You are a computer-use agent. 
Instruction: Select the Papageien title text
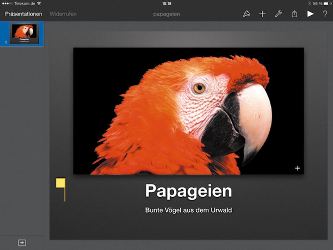pos(189,191)
